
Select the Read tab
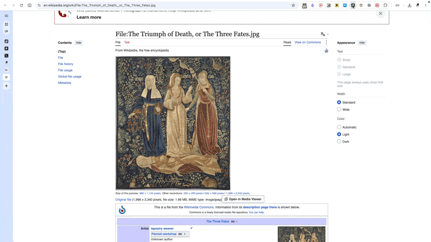(287, 42)
